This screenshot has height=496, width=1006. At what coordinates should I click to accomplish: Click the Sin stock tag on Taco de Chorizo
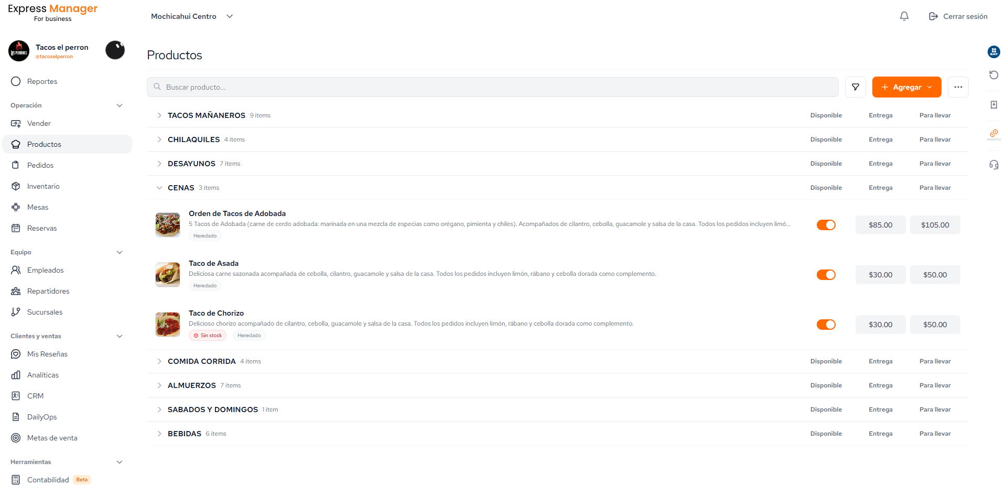click(208, 336)
